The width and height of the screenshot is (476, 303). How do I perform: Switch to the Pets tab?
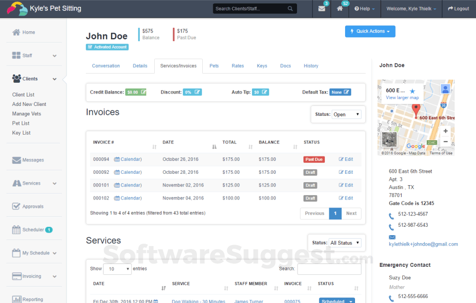point(214,66)
